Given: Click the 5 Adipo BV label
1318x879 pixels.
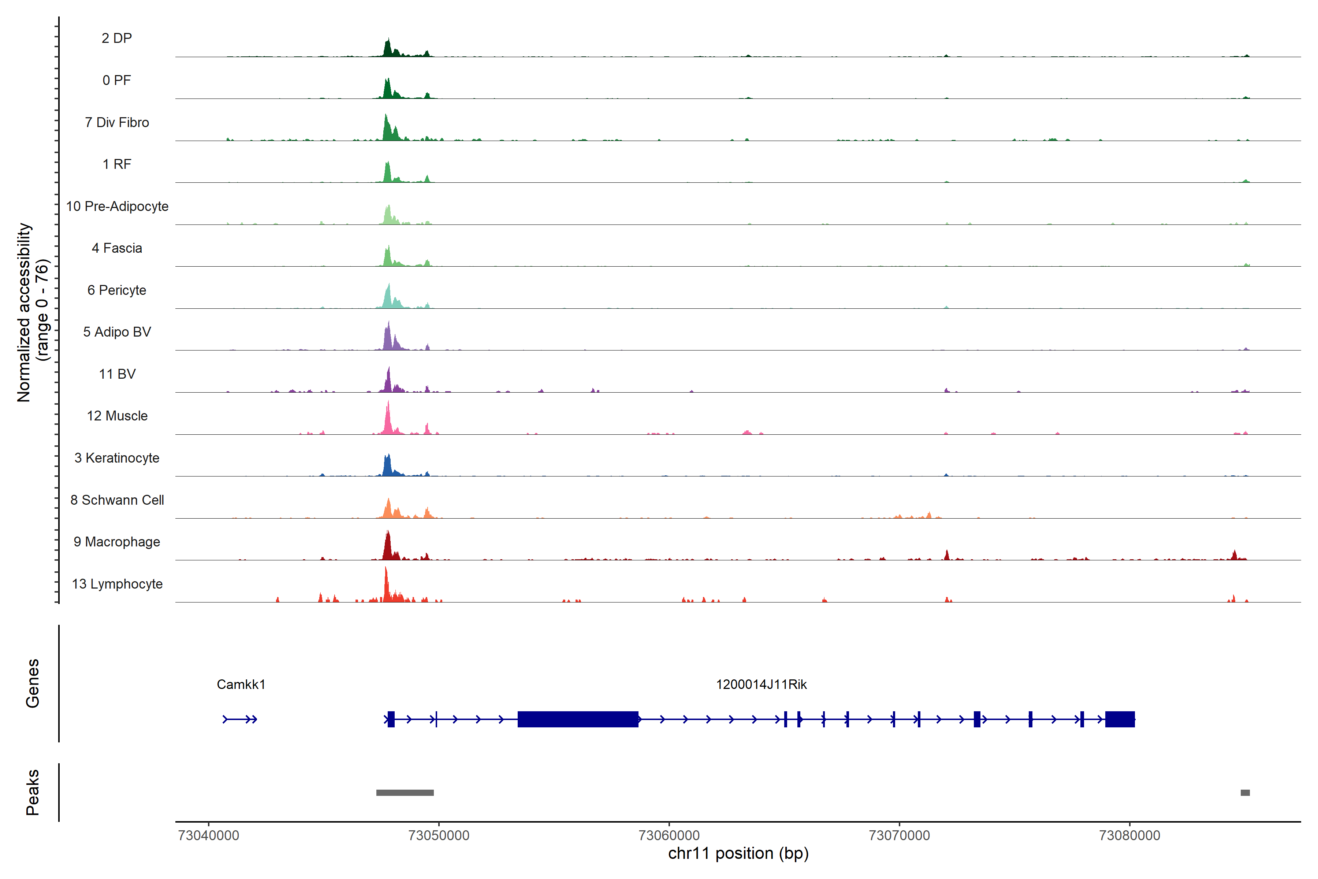Looking at the screenshot, I should [116, 332].
